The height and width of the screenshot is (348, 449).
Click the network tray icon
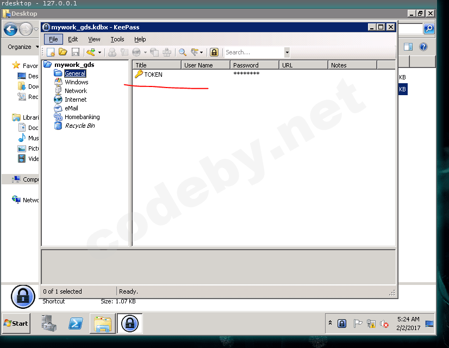click(x=371, y=324)
